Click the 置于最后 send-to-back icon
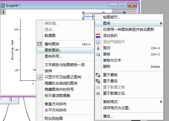169x121 pixels. (98, 81)
